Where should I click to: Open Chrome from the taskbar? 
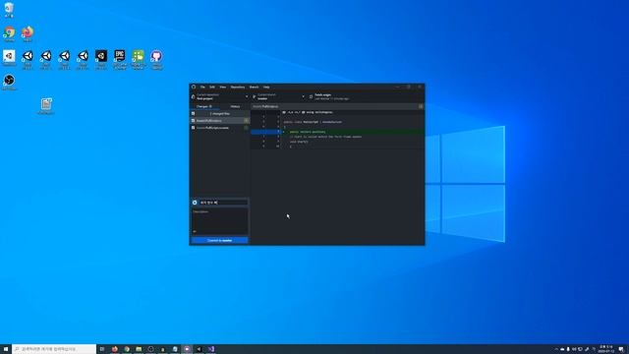pos(127,349)
